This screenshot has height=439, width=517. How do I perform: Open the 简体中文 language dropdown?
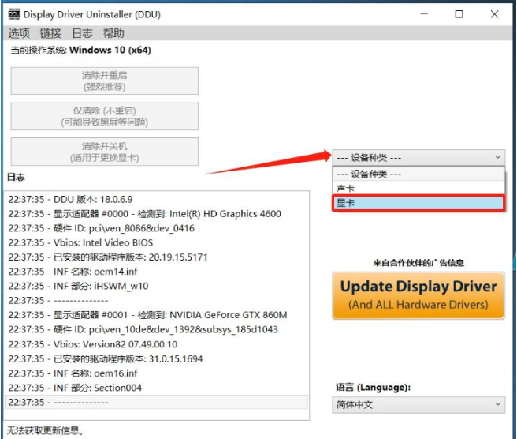point(418,404)
